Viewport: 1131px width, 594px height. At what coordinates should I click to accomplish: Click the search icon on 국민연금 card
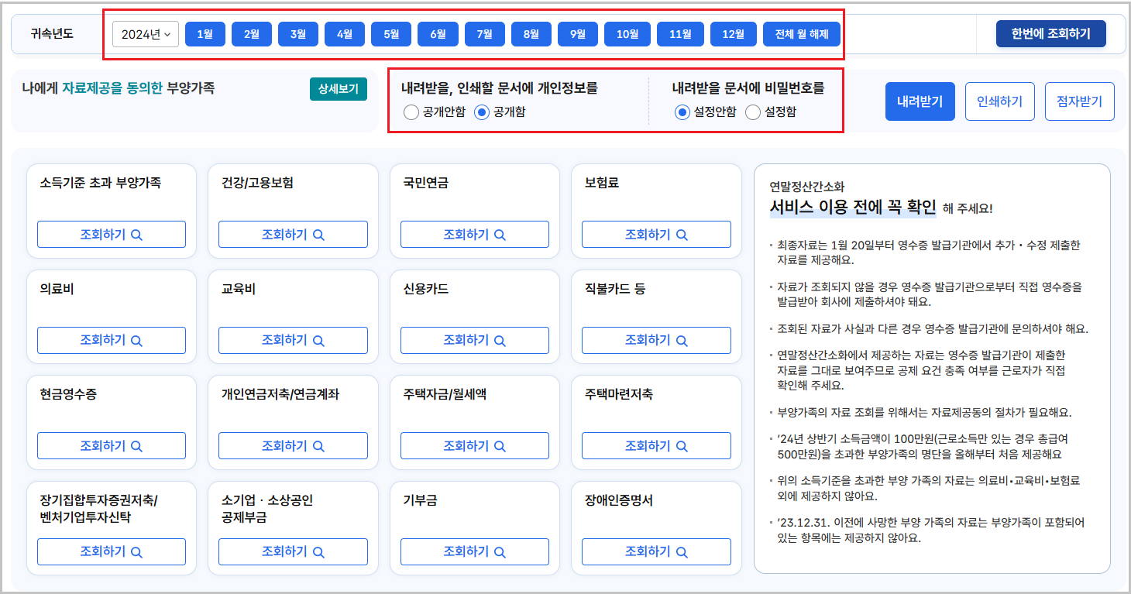[502, 235]
